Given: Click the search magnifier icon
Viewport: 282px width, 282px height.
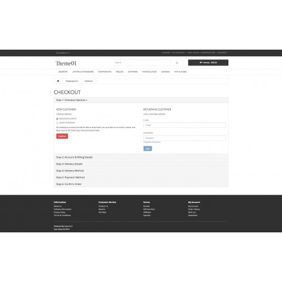Looking at the screenshot, I should [177, 63].
